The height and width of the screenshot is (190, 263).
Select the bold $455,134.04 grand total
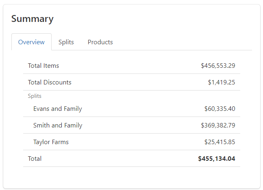coord(217,159)
